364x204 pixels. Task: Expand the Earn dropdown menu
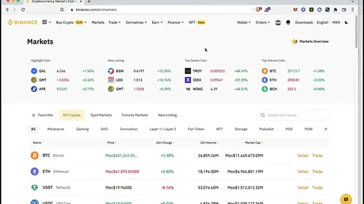pos(157,23)
